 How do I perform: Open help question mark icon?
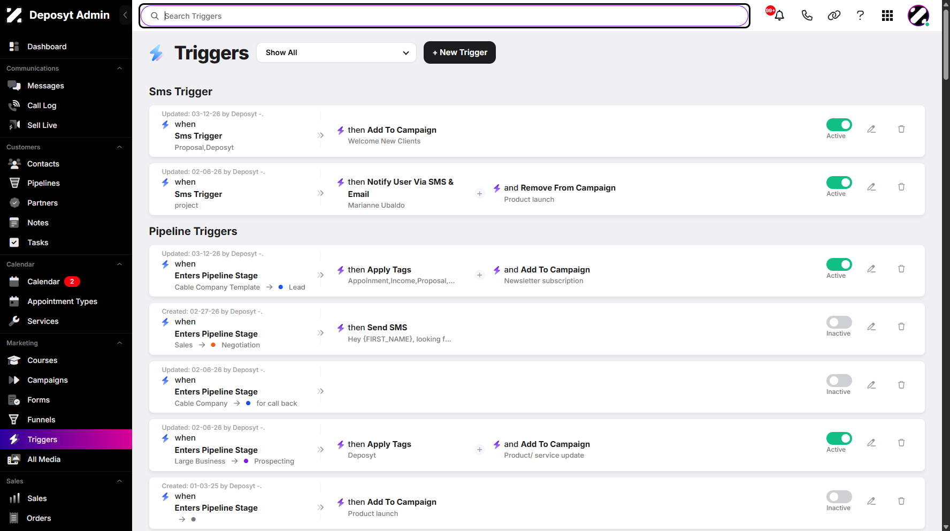click(860, 16)
